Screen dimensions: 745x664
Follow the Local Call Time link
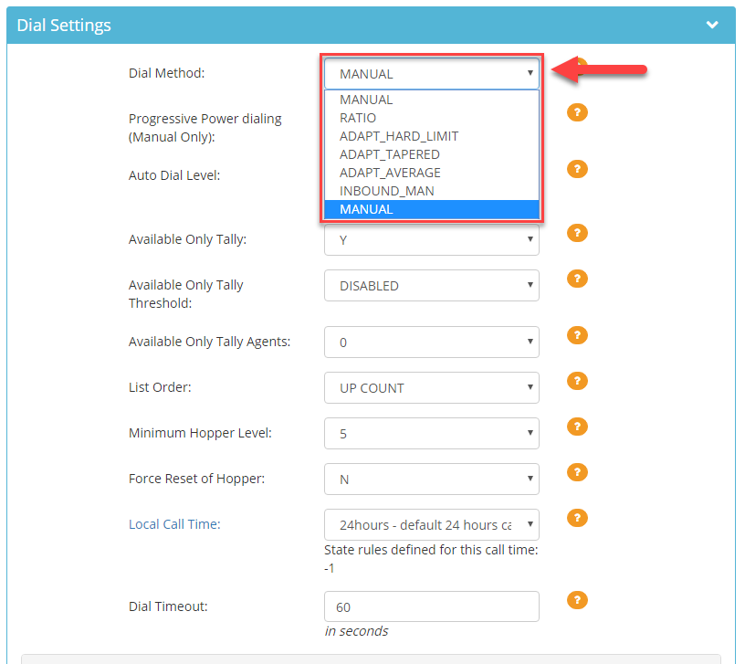point(174,524)
